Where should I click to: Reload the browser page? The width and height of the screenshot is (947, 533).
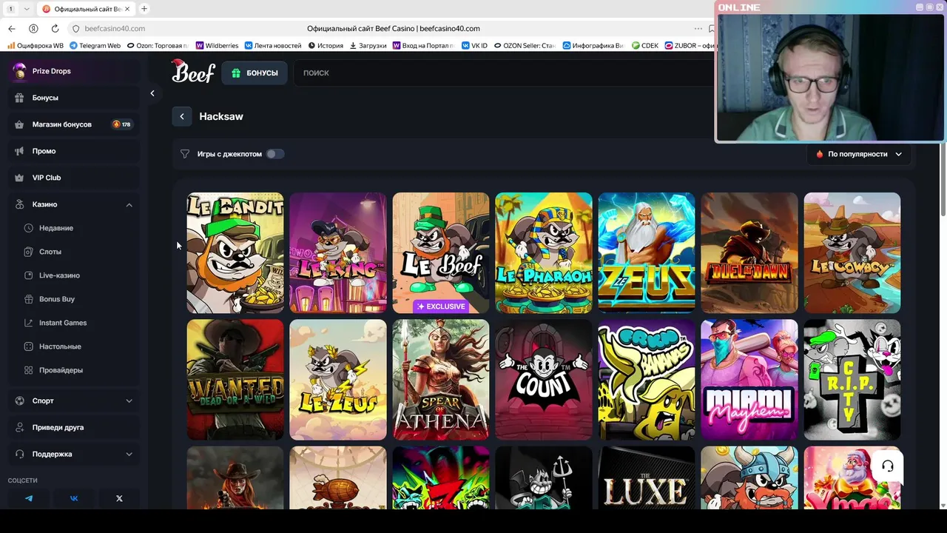pyautogui.click(x=55, y=29)
